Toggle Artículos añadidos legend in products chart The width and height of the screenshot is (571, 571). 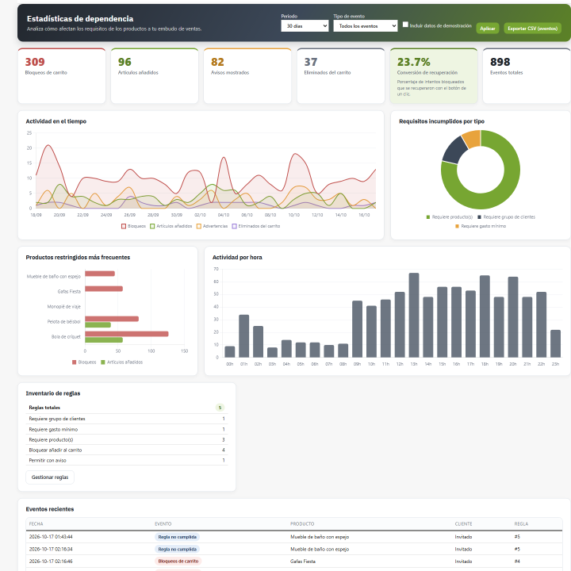[x=121, y=362]
